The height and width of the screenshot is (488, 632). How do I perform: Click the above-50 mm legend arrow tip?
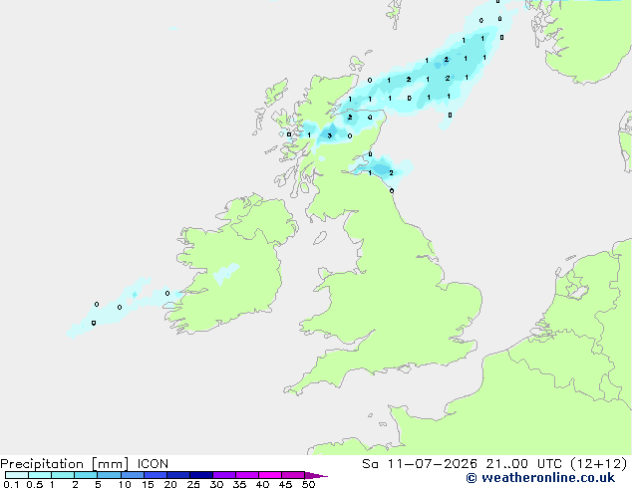pyautogui.click(x=316, y=475)
